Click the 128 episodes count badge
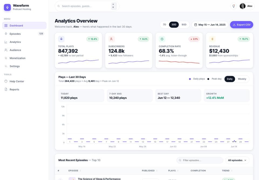This screenshot has height=180, width=259. (x=41, y=33)
